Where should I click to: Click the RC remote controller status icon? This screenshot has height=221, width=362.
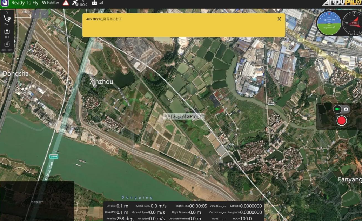(x=94, y=3)
